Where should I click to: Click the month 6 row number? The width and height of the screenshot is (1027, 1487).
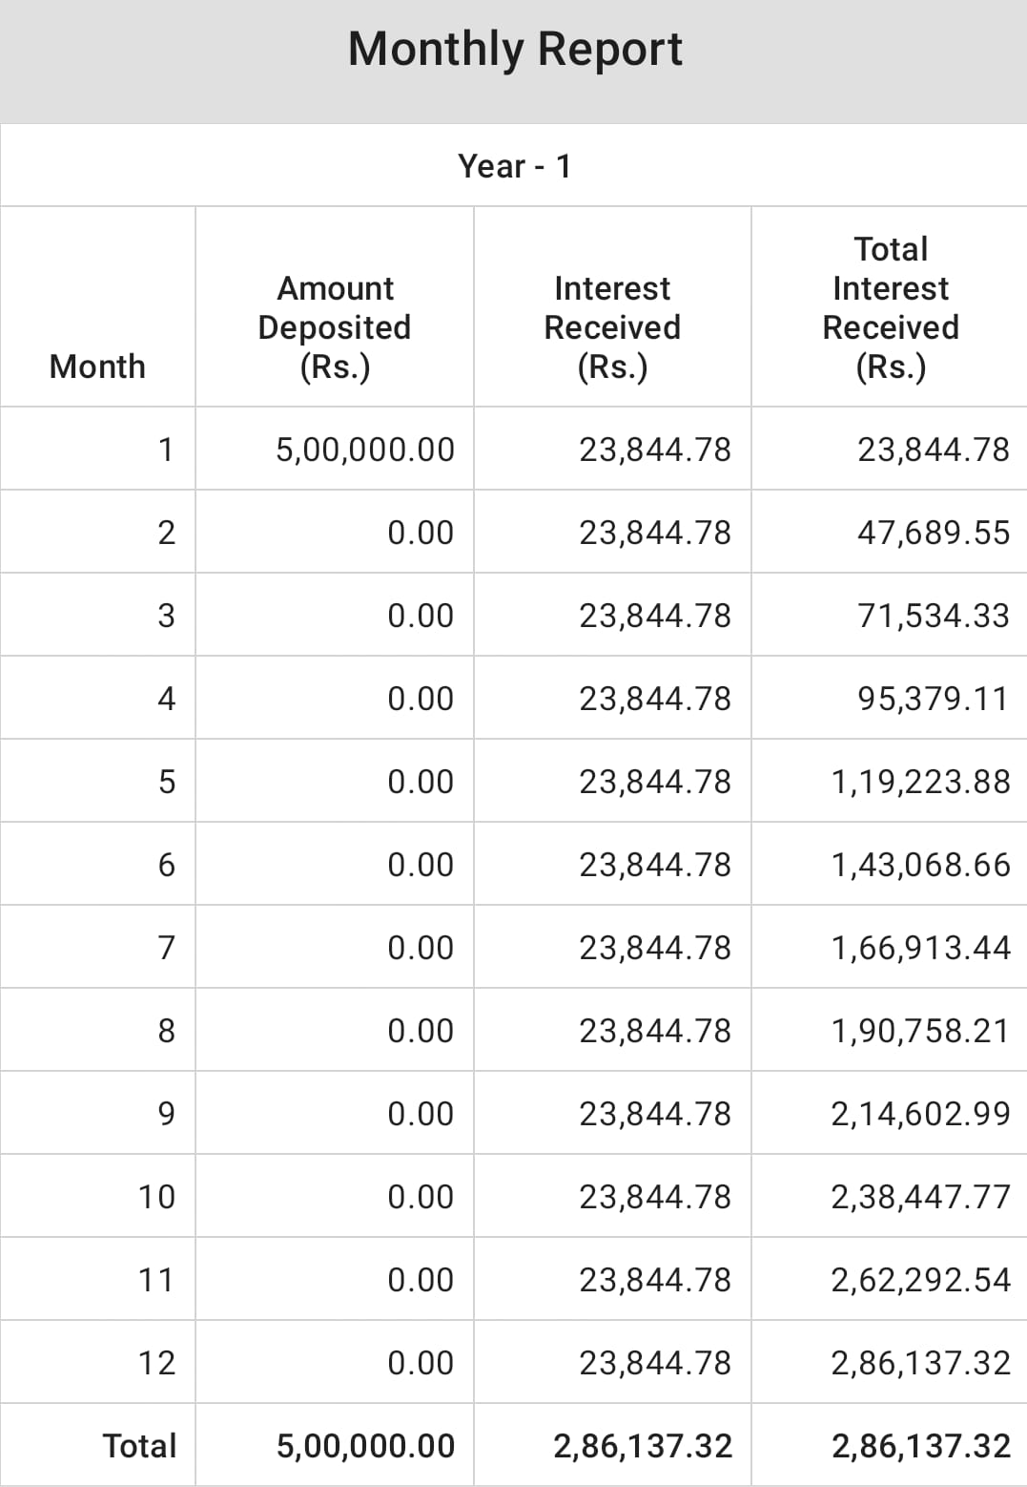click(x=166, y=865)
